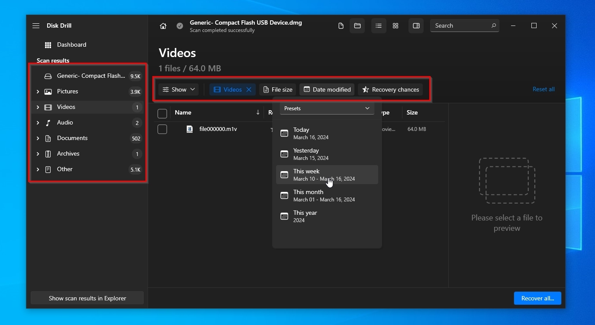Click the scan completed checkmark icon
Screen dimensions: 595x325
[180, 26]
